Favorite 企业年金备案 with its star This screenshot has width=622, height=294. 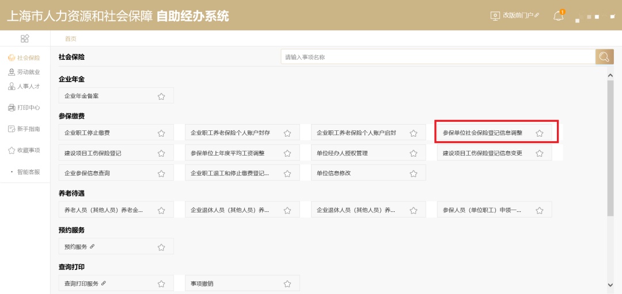[x=161, y=96]
